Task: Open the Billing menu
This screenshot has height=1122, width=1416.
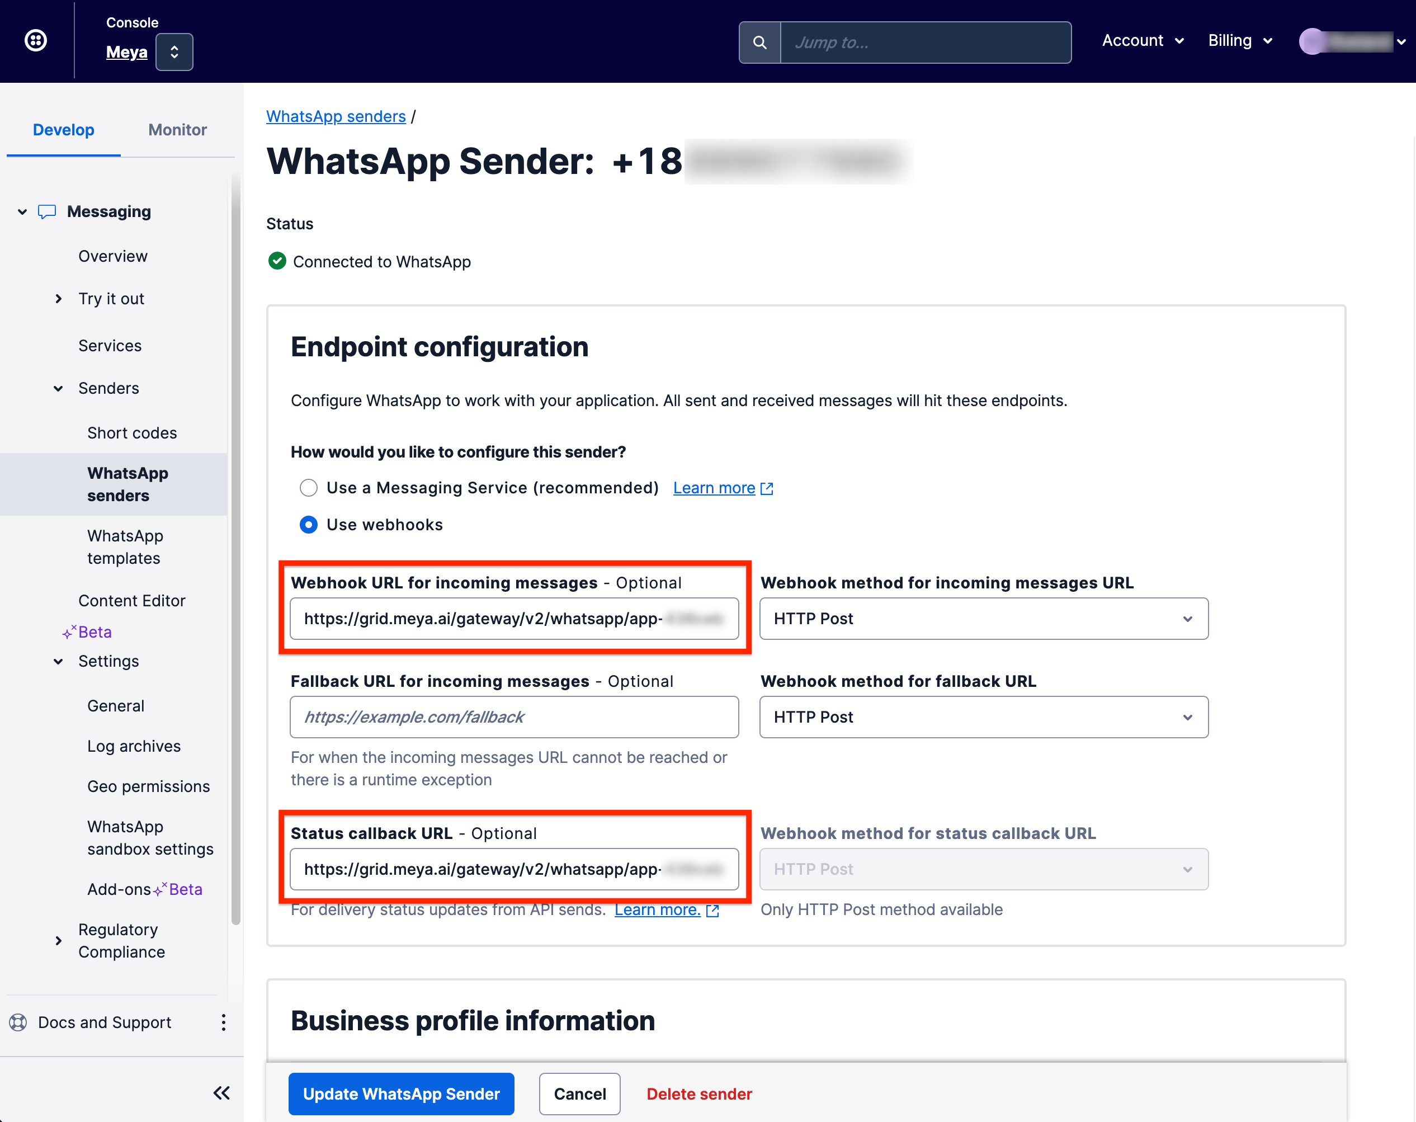Action: click(x=1240, y=41)
